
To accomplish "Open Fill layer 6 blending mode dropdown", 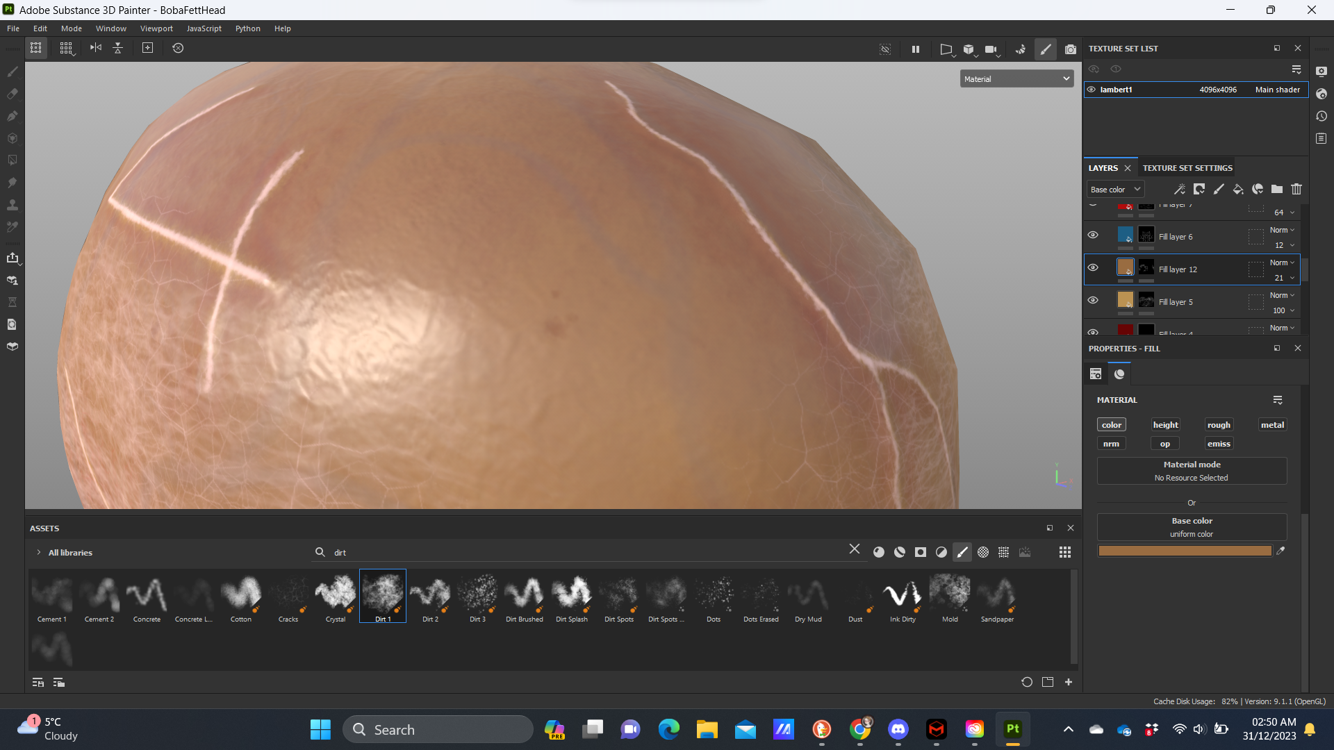I will tap(1282, 230).
